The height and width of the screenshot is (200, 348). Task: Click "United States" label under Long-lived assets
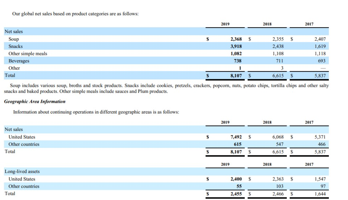tap(22, 179)
